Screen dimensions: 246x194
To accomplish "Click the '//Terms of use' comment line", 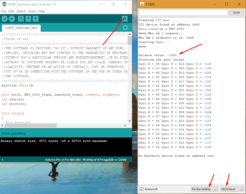I will click(x=15, y=39).
